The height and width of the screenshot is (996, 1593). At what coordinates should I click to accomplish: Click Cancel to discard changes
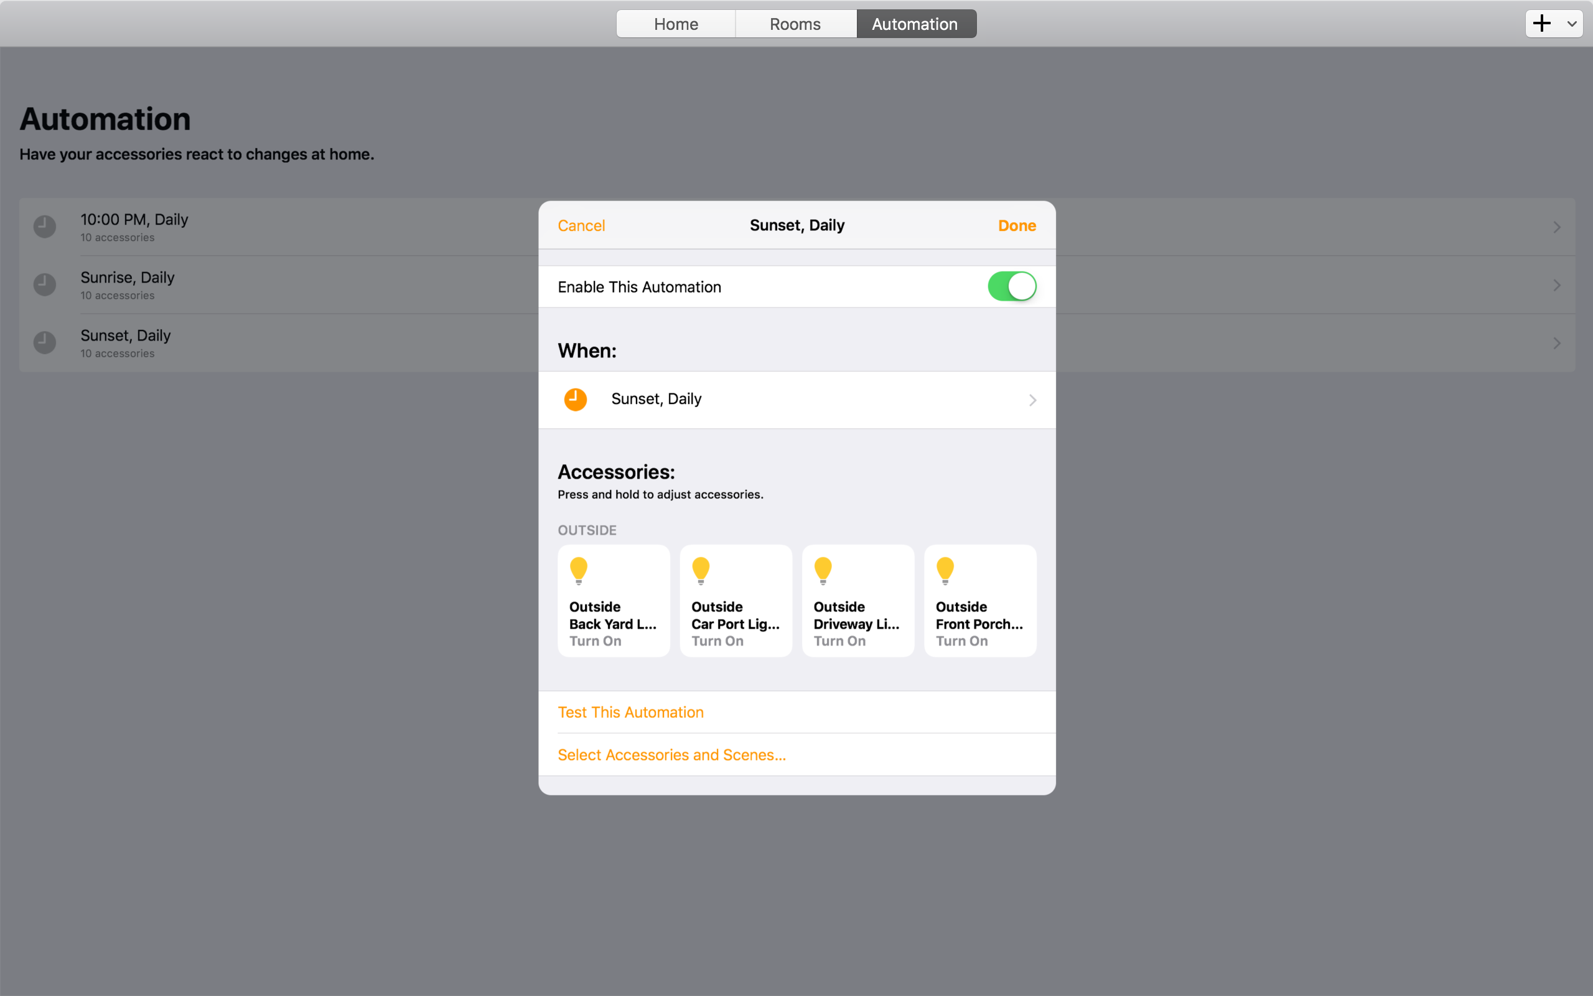(581, 225)
